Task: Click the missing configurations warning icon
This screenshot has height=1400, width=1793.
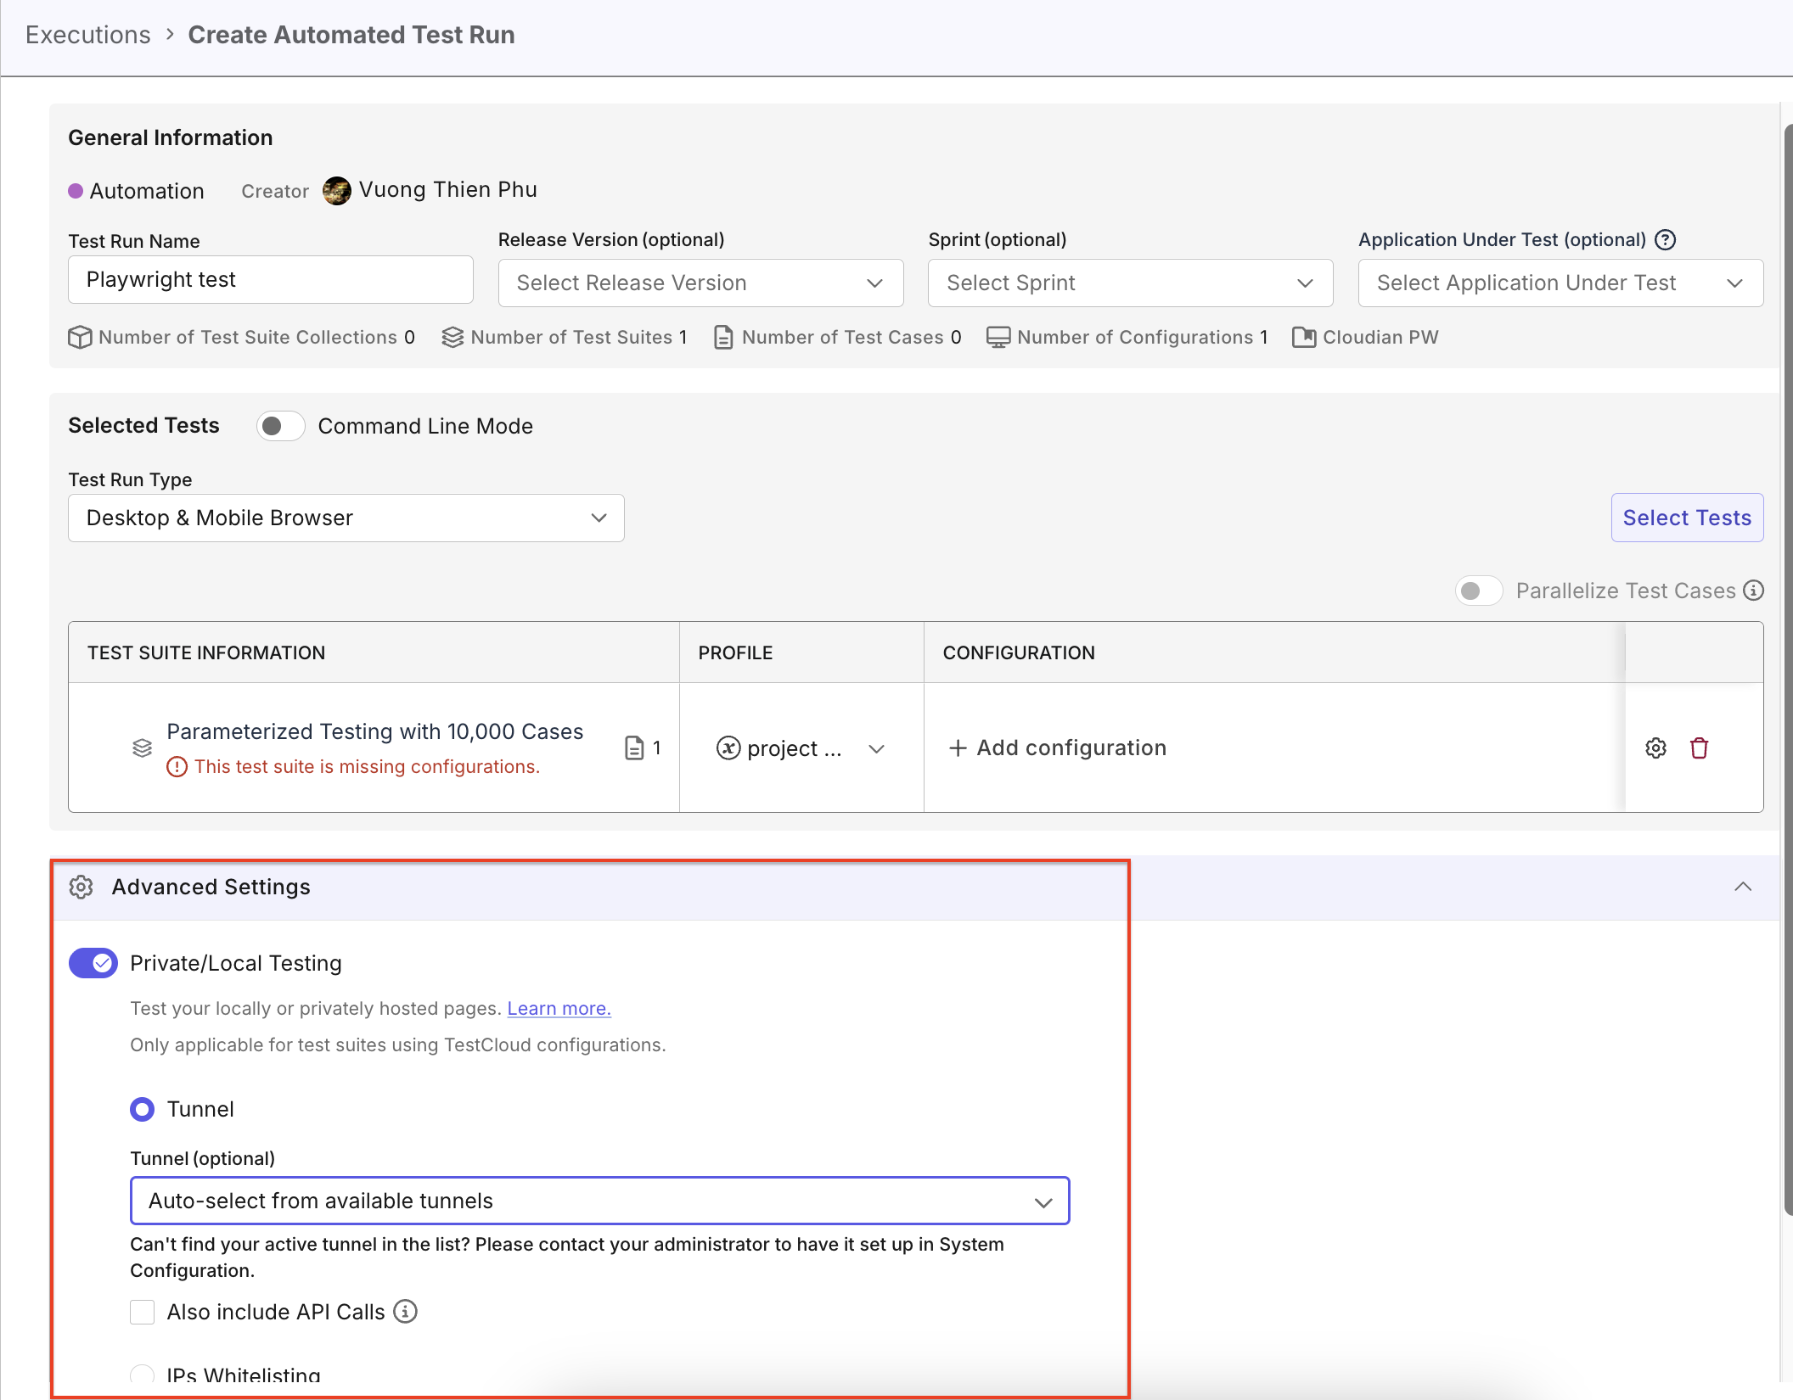Action: (177, 767)
